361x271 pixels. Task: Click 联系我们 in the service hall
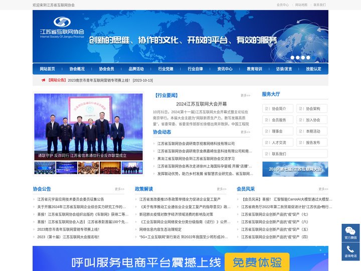click(295, 154)
